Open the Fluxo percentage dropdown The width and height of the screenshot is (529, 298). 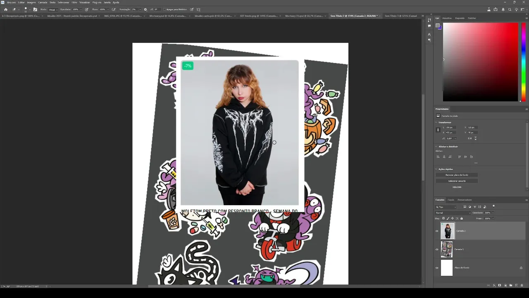click(x=108, y=9)
